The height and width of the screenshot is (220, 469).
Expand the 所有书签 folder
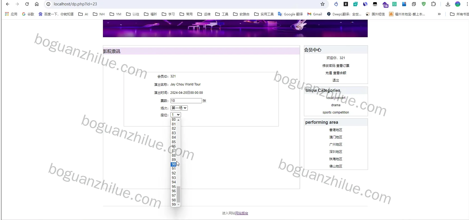click(x=459, y=14)
